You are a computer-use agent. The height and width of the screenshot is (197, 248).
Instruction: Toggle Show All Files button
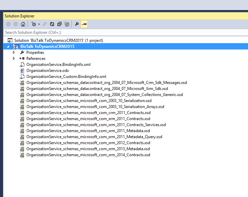point(67,24)
